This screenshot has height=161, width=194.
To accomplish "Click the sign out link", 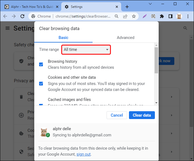I will [x=83, y=154].
